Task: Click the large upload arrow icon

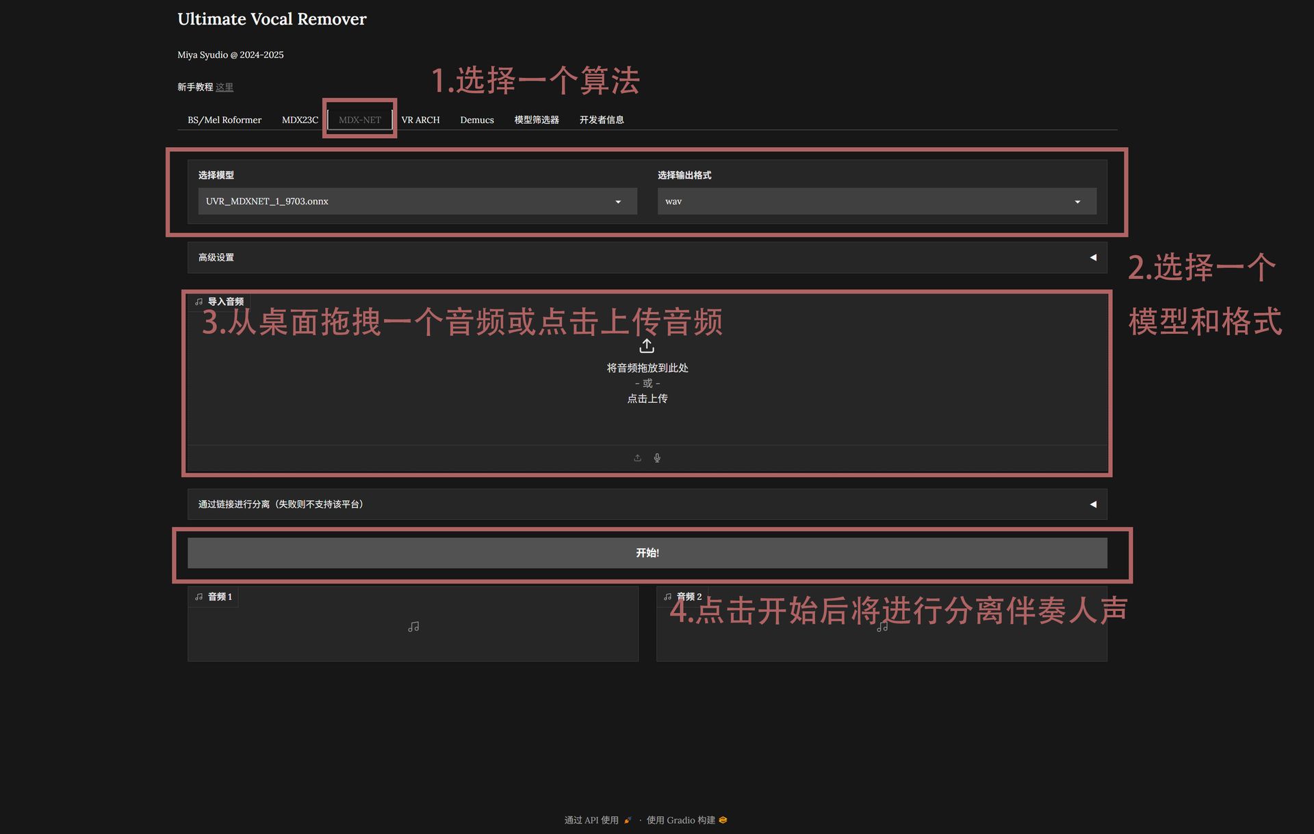Action: coord(647,346)
